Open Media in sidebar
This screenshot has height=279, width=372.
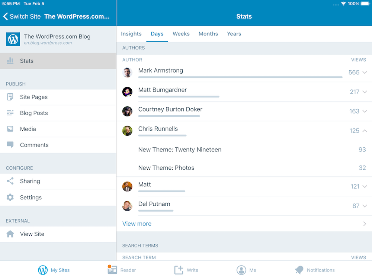[x=58, y=129]
